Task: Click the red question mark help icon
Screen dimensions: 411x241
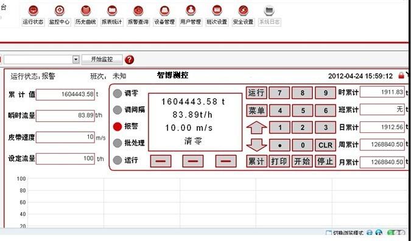Action: [x=129, y=59]
